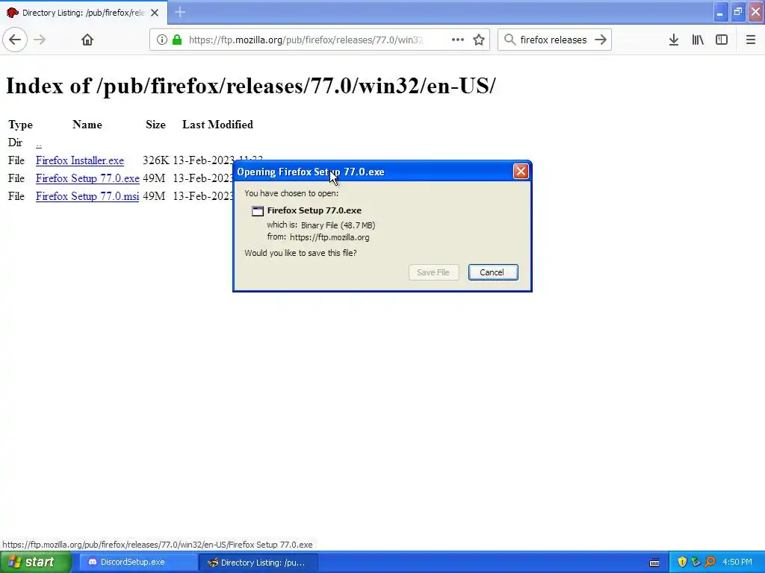Click the Index of page heading

[251, 86]
